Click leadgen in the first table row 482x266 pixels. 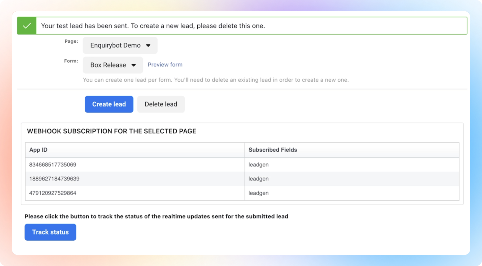259,165
